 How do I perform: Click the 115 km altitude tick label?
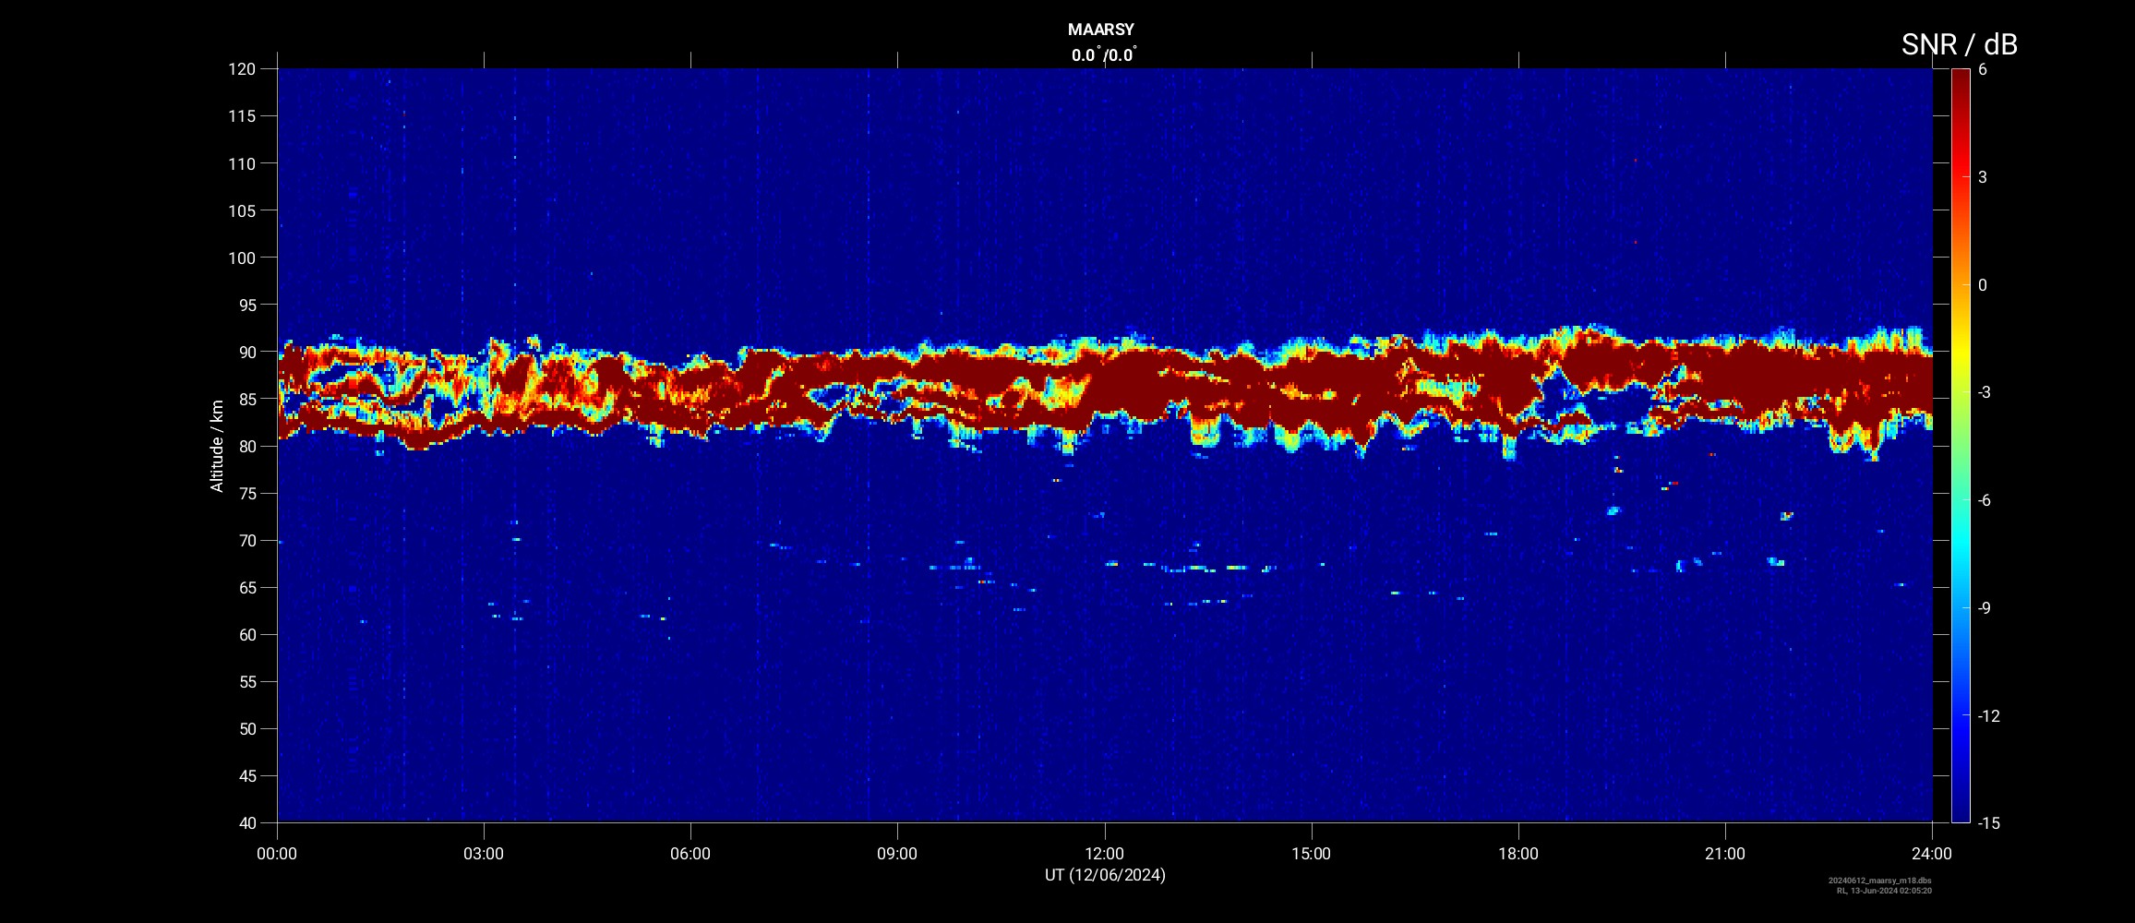[242, 116]
